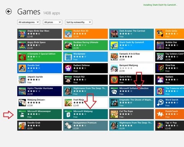Click the Doodle Grub title
184x147 pixels.
pyautogui.click(x=34, y=122)
